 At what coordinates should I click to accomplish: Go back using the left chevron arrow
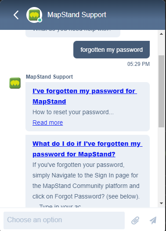(x=16, y=15)
